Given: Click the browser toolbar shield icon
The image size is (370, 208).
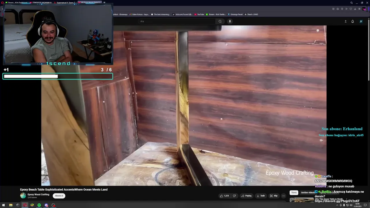Looking at the screenshot, I should pos(342,9).
